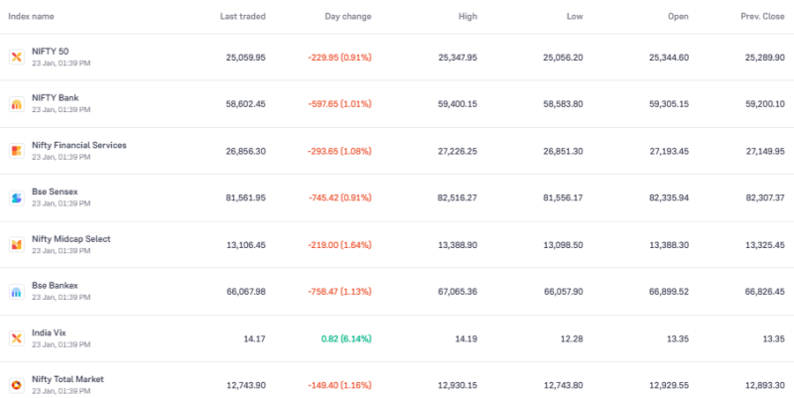Click the NIFTY 50 index icon
The width and height of the screenshot is (794, 398).
[x=16, y=58]
